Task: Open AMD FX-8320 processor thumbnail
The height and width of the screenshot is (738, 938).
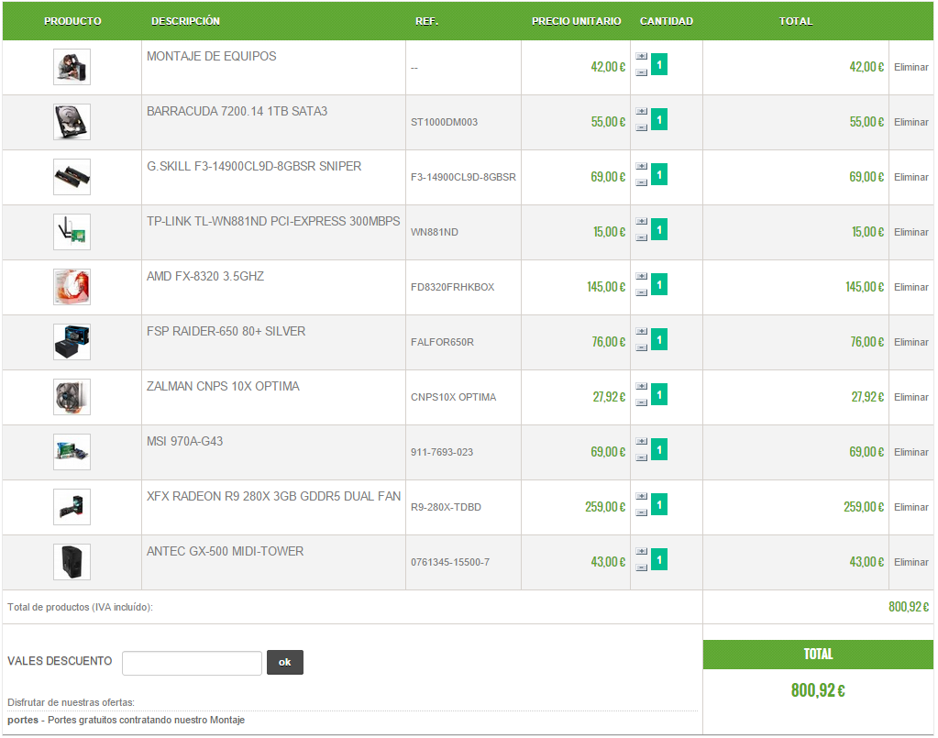Action: [72, 287]
